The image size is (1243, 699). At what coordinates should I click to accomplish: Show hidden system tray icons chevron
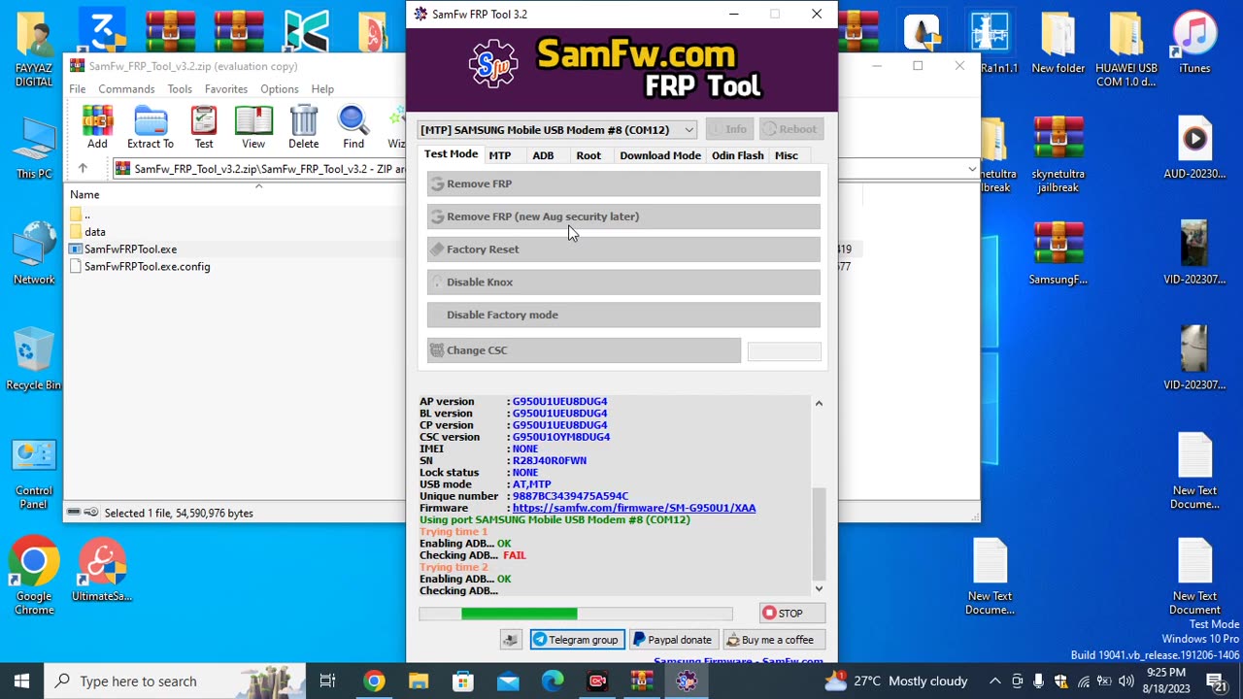(995, 682)
